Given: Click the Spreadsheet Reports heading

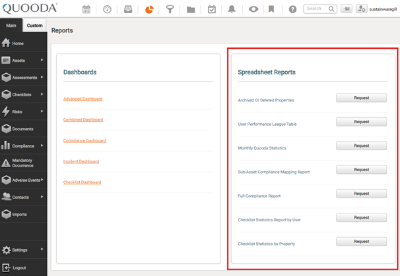Looking at the screenshot, I should (x=267, y=72).
